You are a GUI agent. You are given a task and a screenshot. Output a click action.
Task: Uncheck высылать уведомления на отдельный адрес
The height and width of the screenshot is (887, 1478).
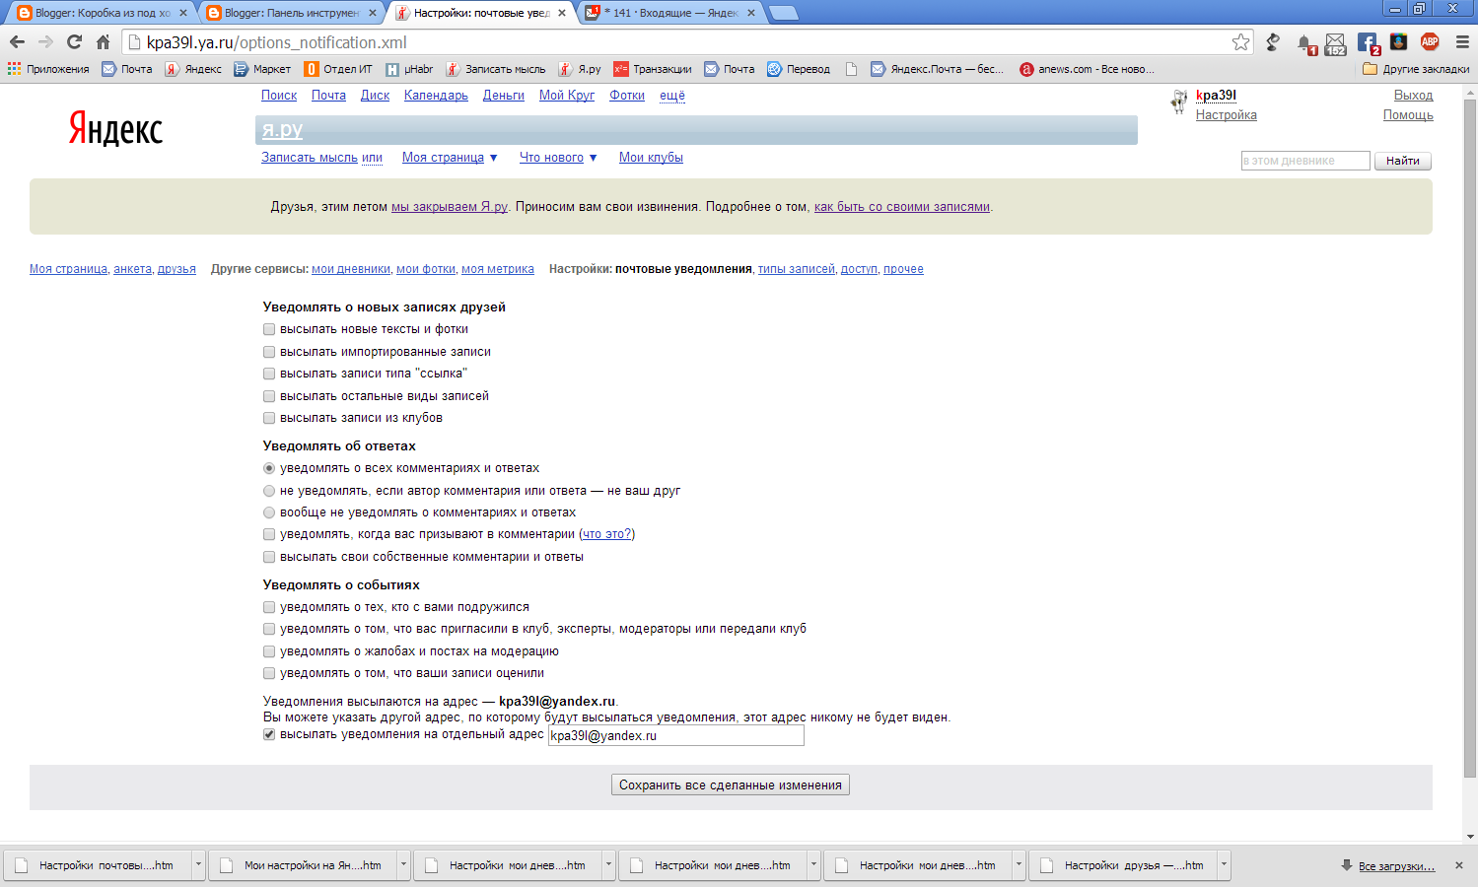point(269,734)
